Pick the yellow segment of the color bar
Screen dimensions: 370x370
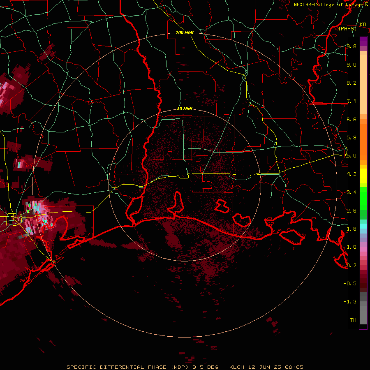(363, 176)
